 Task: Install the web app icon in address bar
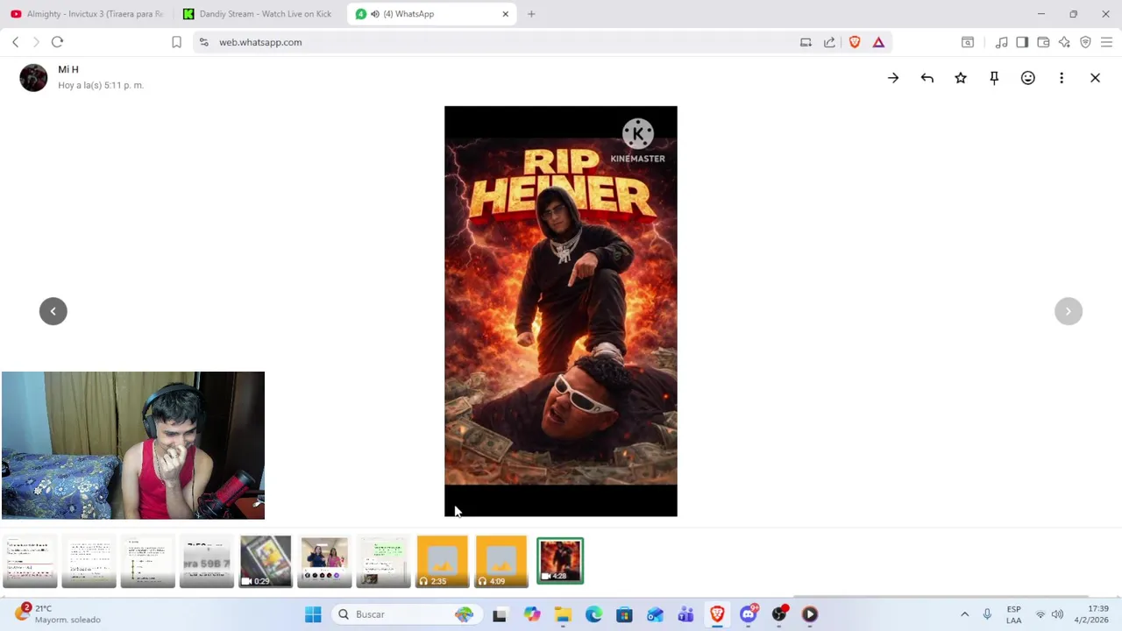(806, 42)
